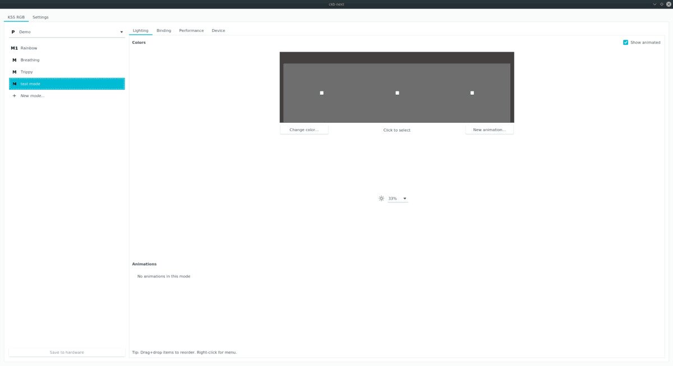673x366 pixels.
Task: Select the middle lighting zone square
Action: point(397,93)
